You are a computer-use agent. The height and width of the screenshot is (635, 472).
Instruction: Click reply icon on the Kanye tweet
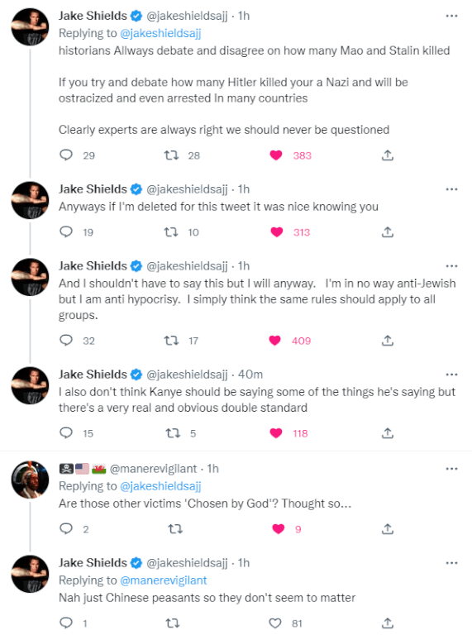(x=66, y=433)
